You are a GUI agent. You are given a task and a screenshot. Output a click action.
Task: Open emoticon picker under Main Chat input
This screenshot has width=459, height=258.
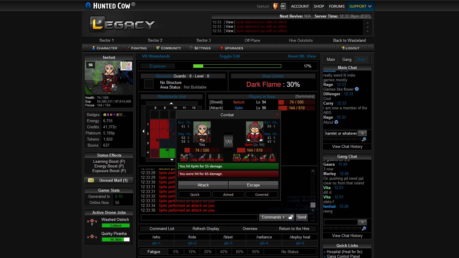tap(364, 139)
